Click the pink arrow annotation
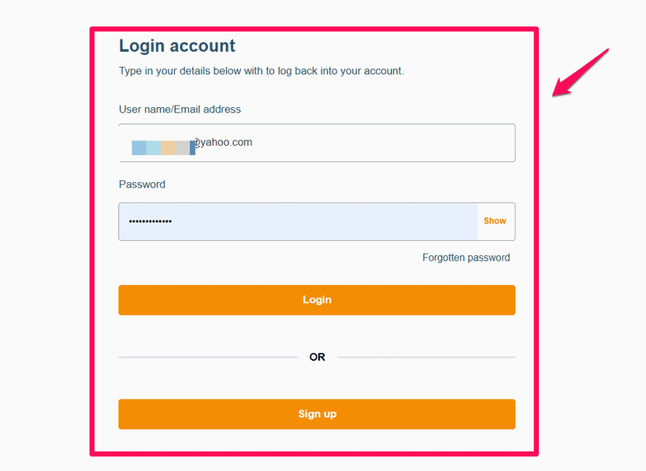The image size is (646, 471). [579, 71]
